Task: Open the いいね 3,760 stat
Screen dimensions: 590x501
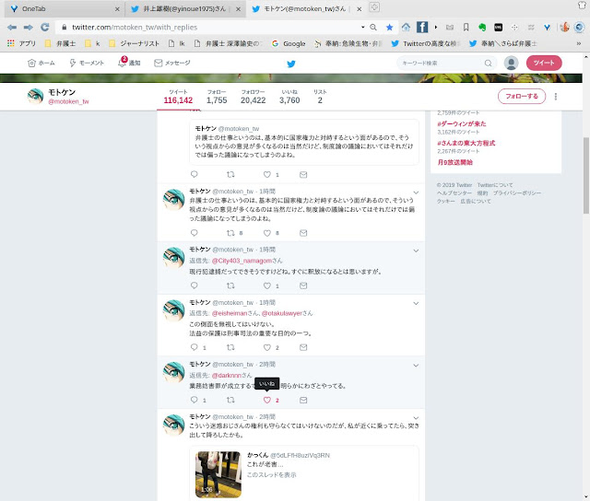Action: (289, 97)
